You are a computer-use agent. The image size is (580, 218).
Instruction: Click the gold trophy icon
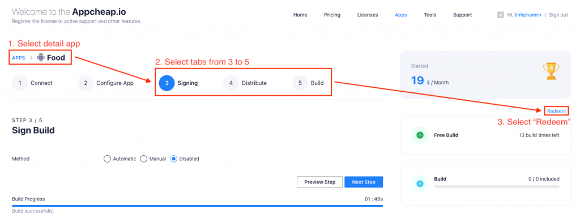coord(551,72)
